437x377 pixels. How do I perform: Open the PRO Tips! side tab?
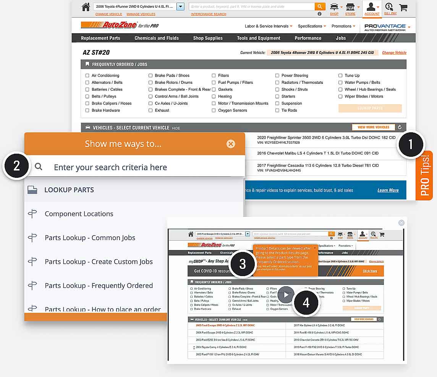click(424, 175)
